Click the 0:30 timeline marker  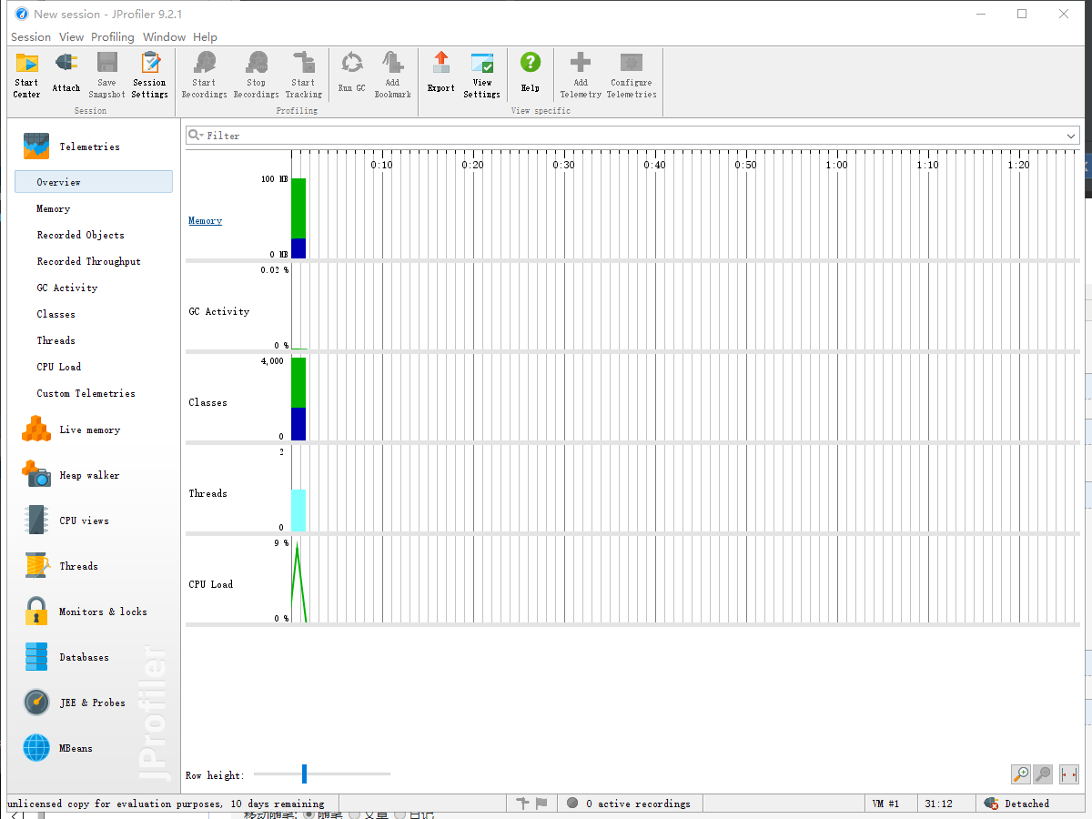click(563, 165)
